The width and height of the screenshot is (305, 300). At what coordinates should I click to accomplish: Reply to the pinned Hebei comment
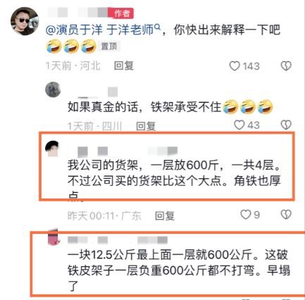[124, 66]
